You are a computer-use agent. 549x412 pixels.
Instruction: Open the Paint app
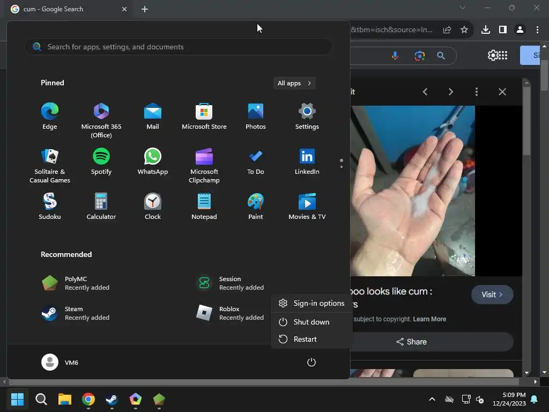point(256,207)
